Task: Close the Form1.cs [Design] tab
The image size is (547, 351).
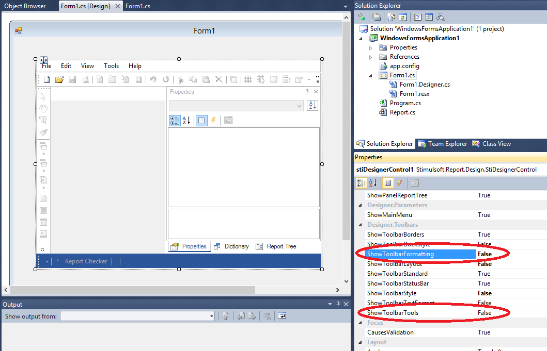Action: (x=118, y=6)
